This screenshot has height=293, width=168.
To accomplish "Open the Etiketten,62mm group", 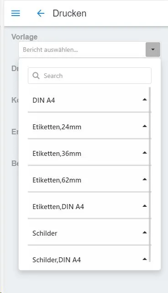I will click(89, 180).
